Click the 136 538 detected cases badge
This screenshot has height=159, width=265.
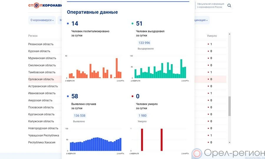click(x=79, y=116)
